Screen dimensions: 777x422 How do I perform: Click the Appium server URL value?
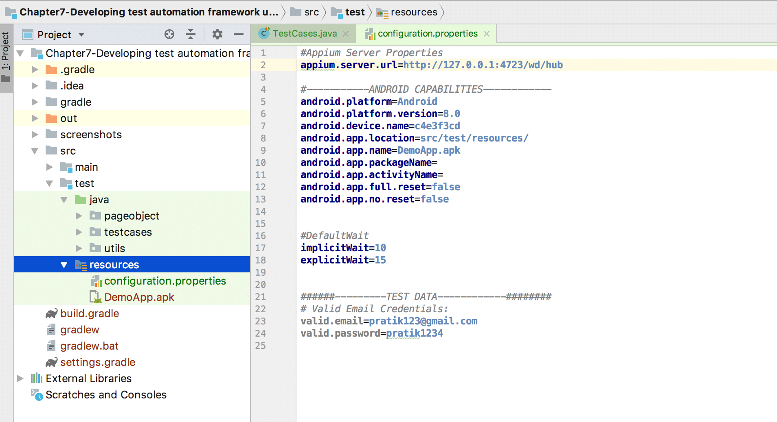pos(483,65)
